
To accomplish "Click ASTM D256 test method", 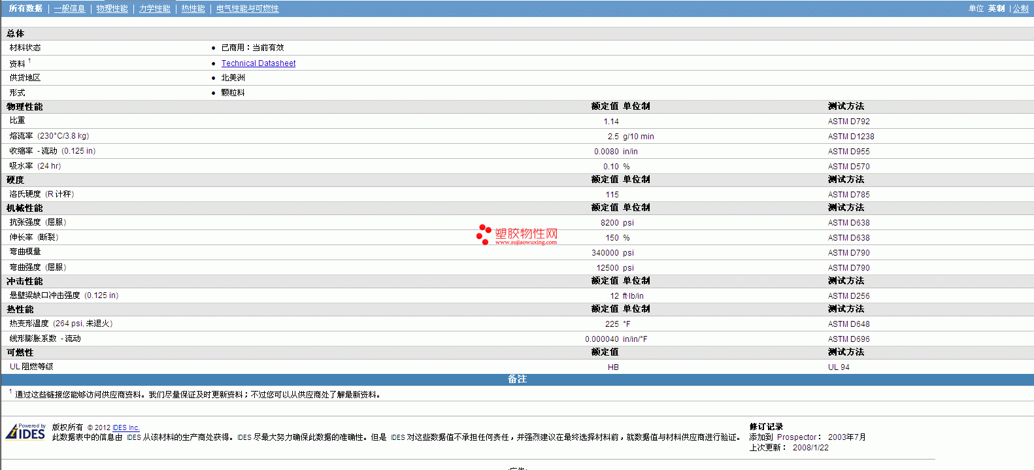I will 848,296.
